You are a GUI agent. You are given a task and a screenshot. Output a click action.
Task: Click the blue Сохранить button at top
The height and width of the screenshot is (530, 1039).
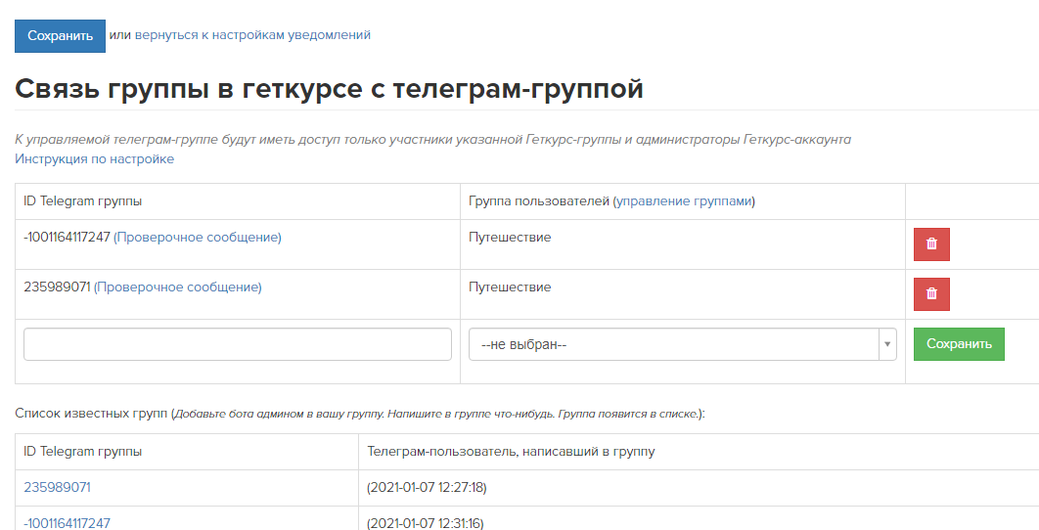coord(60,36)
